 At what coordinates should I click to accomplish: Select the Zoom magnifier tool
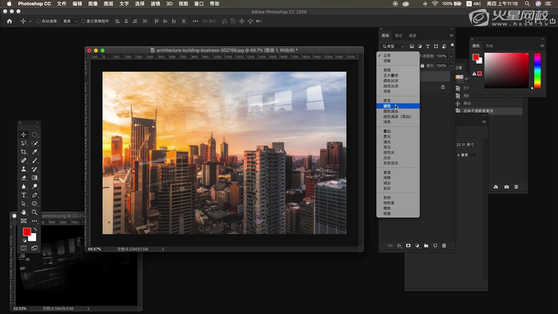pyautogui.click(x=35, y=212)
